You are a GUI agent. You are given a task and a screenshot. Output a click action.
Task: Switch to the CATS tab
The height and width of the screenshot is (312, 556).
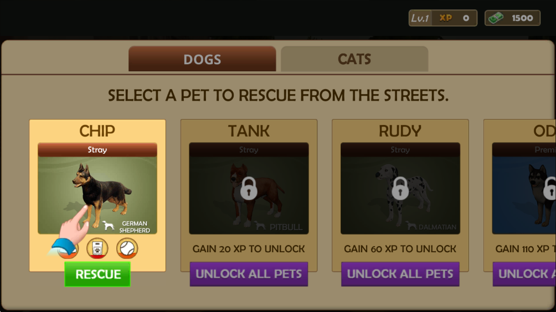(x=354, y=59)
